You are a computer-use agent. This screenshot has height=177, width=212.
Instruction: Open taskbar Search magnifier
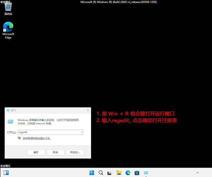tap(101, 173)
